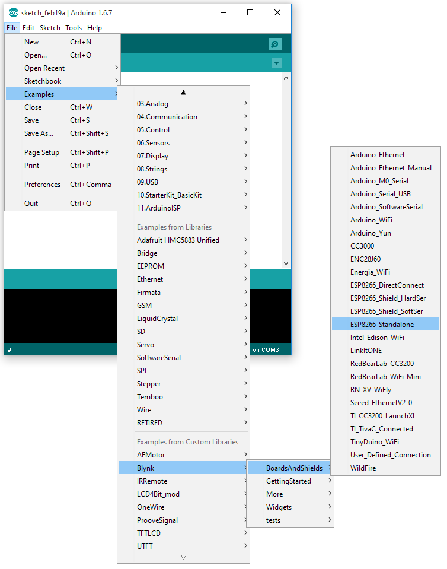This screenshot has width=447, height=569.
Task: Expand 03.Analog examples
Action: 183,104
